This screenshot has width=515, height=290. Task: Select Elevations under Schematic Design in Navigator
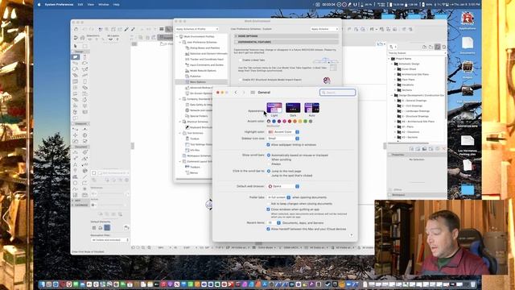[x=406, y=85]
